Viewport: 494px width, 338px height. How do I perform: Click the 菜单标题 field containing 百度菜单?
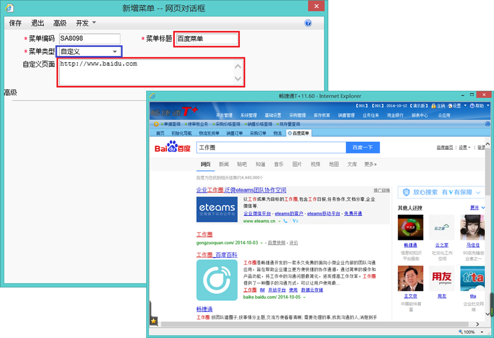point(206,39)
